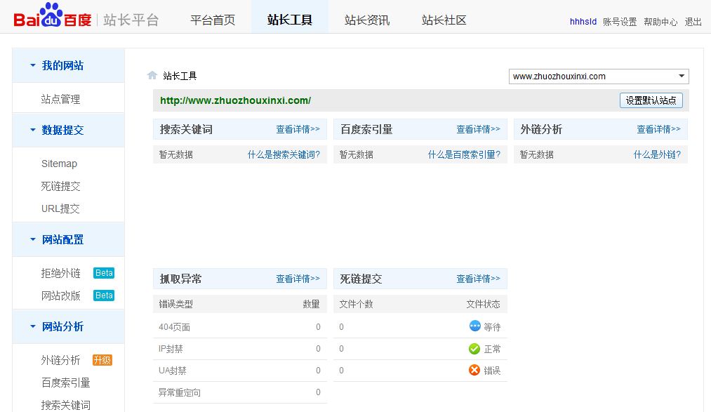This screenshot has width=711, height=412.
Task: Click the green 正常 checkmark icon
Action: point(474,349)
